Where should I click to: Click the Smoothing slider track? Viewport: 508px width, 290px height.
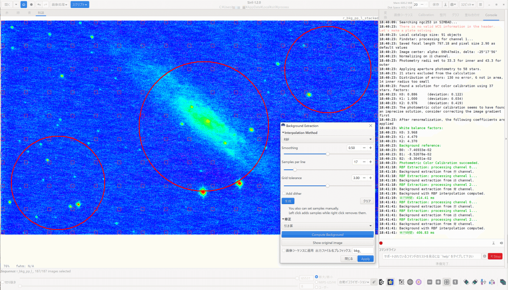coord(327,154)
